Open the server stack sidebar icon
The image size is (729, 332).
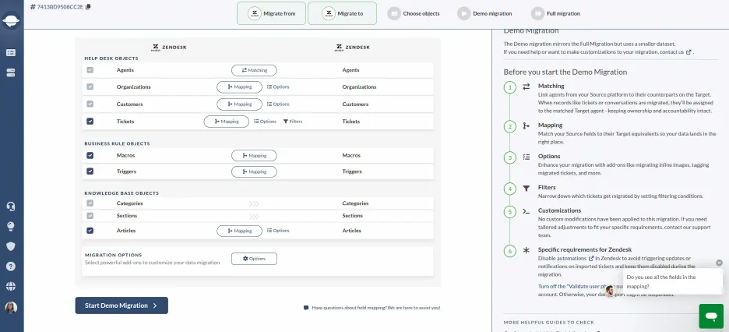coord(11,72)
